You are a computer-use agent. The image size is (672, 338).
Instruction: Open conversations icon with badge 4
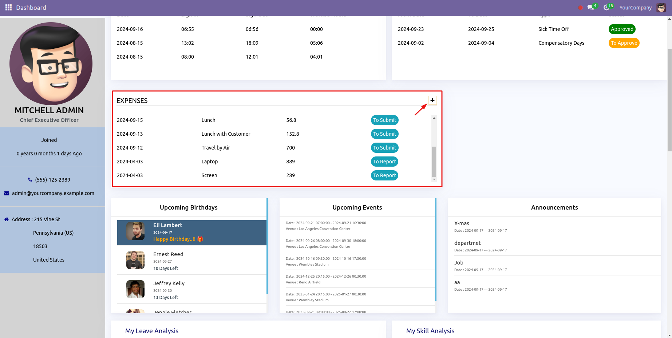point(590,7)
